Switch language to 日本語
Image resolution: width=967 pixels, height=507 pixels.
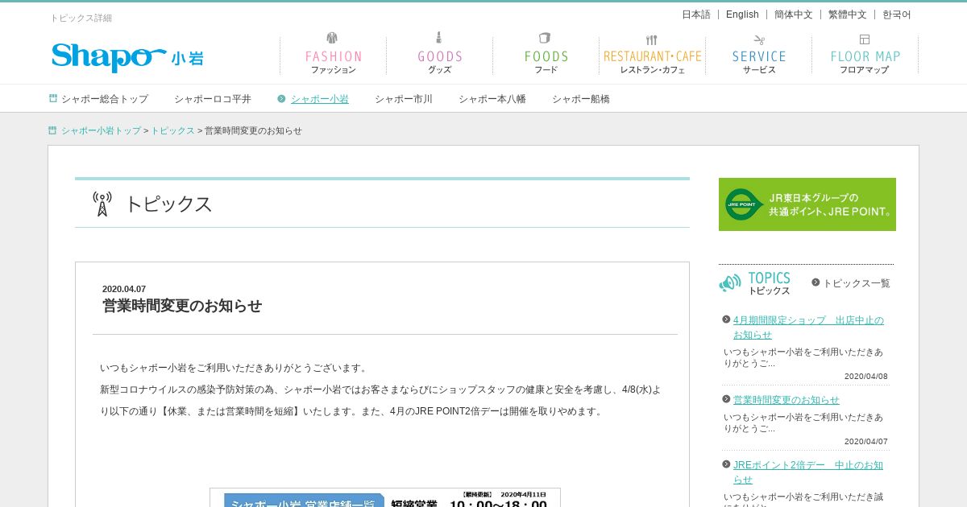coord(696,14)
